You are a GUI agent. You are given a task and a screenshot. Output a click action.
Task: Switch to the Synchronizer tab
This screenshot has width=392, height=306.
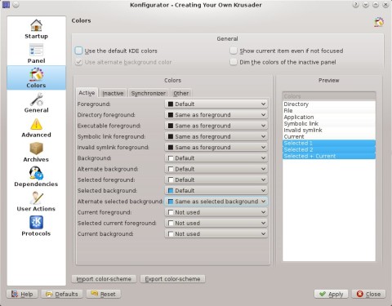coord(149,93)
